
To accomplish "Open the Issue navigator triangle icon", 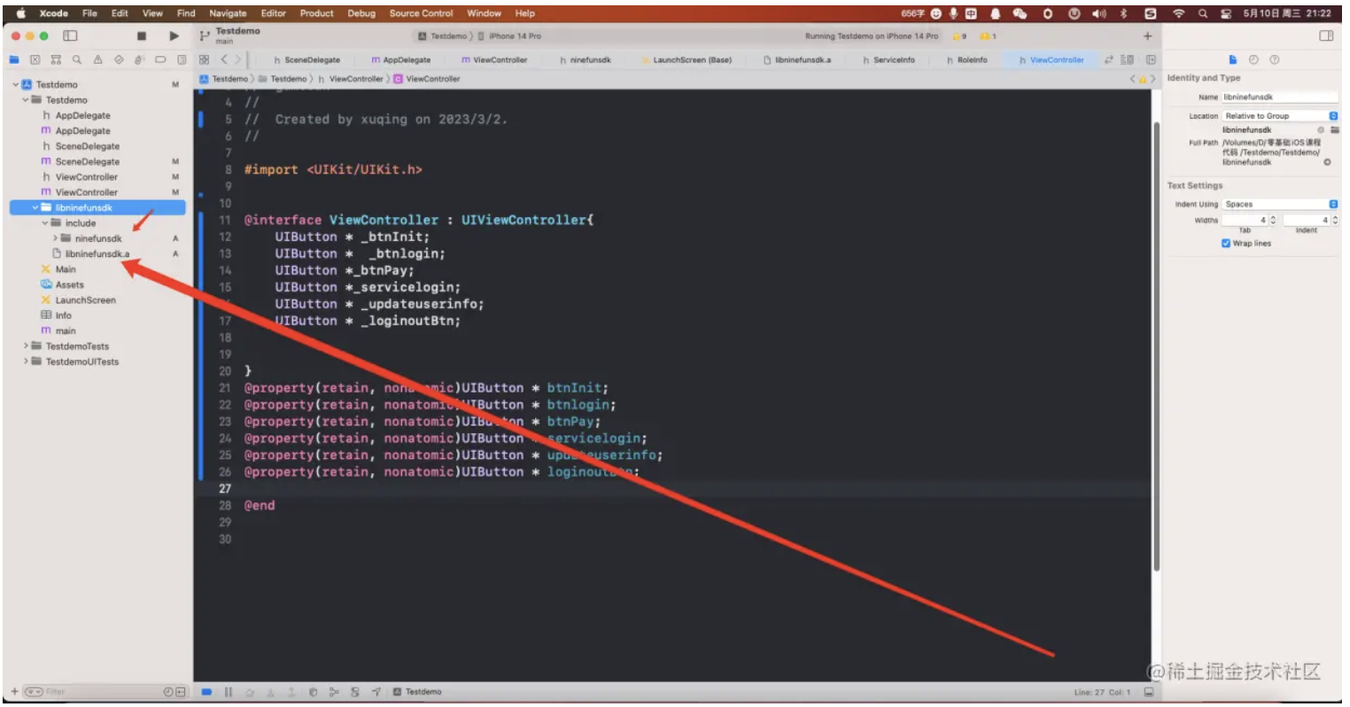I will click(97, 59).
